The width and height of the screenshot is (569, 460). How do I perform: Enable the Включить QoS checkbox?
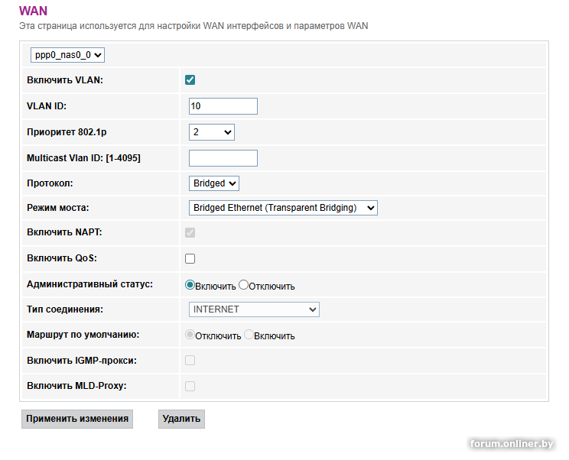(x=190, y=258)
